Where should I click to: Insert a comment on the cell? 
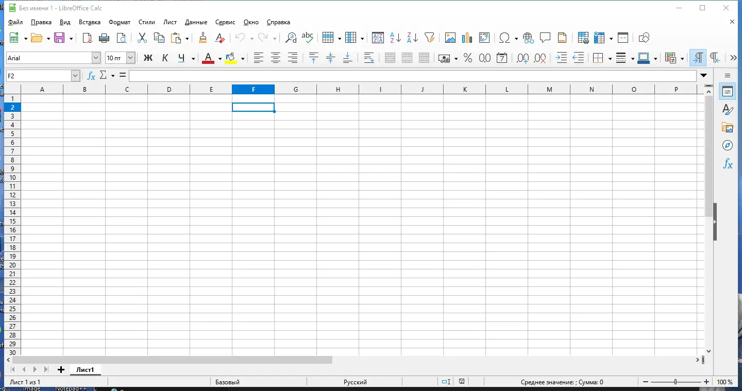pos(545,38)
